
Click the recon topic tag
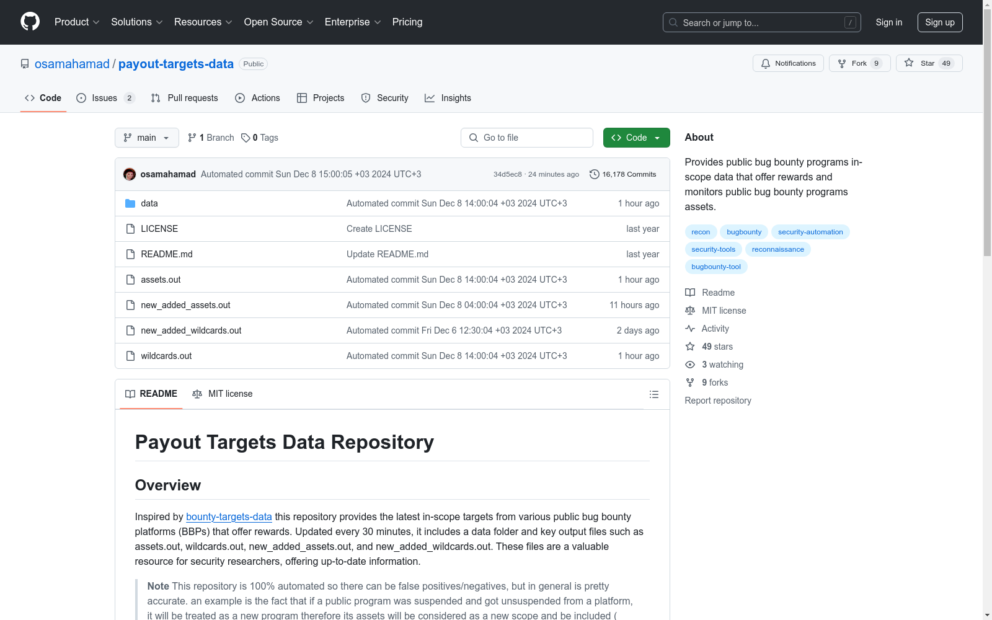pos(701,232)
